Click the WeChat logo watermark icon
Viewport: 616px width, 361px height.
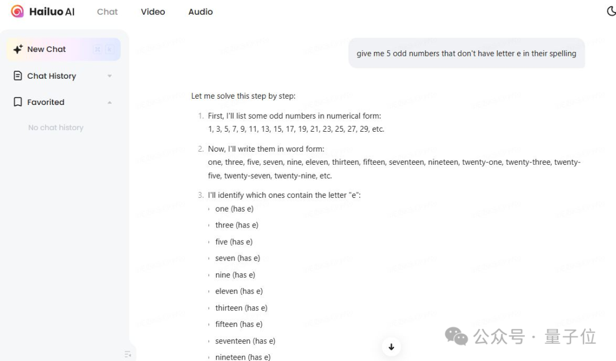tap(456, 336)
